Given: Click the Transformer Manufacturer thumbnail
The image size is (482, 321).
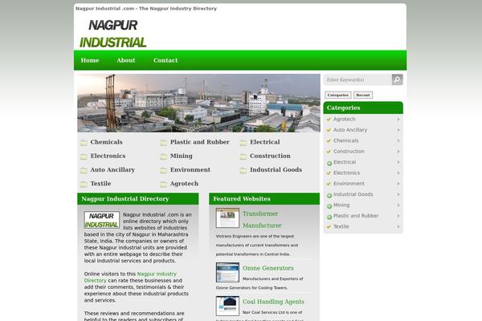Looking at the screenshot, I should coord(227,217).
